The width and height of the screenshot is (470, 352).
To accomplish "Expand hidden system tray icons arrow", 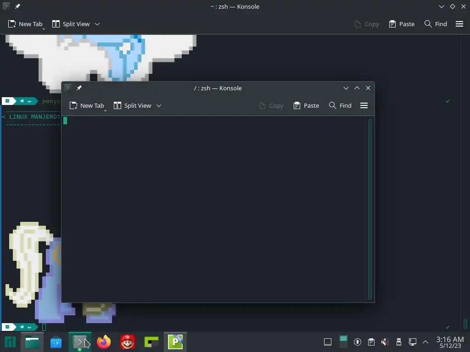I will [425, 342].
